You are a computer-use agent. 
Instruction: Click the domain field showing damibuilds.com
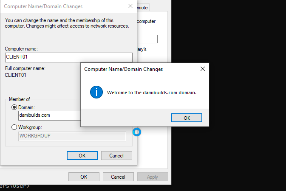[x=49, y=115]
